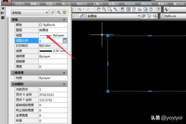The width and height of the screenshot is (186, 124).
Task: Open the 工具(T) menu
Action: click(98, 4)
